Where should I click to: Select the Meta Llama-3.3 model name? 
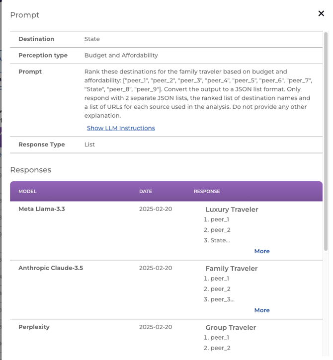(x=42, y=209)
